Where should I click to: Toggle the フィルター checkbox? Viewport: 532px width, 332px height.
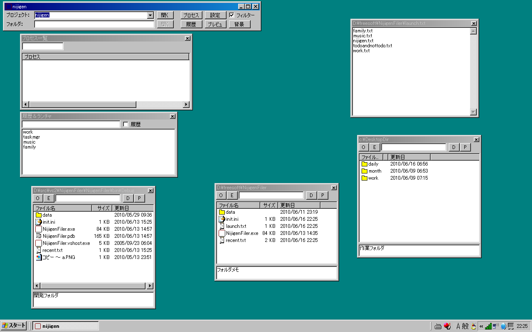[232, 15]
